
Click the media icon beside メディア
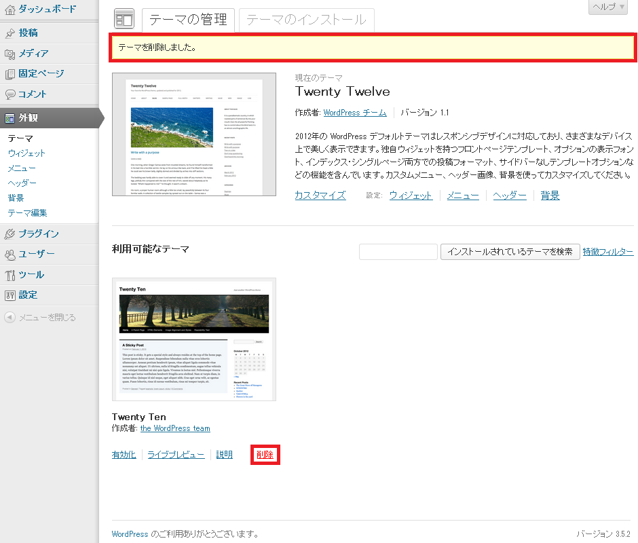[x=10, y=53]
